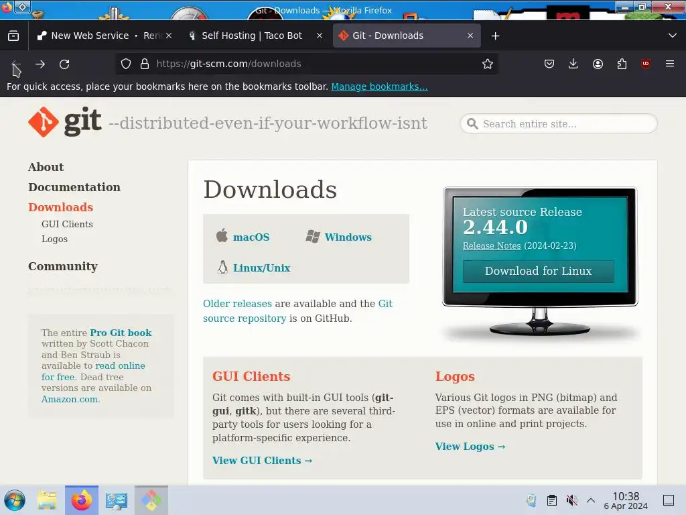The height and width of the screenshot is (515, 686).
Task: Open the tracking protection shield icon
Action: 126,64
